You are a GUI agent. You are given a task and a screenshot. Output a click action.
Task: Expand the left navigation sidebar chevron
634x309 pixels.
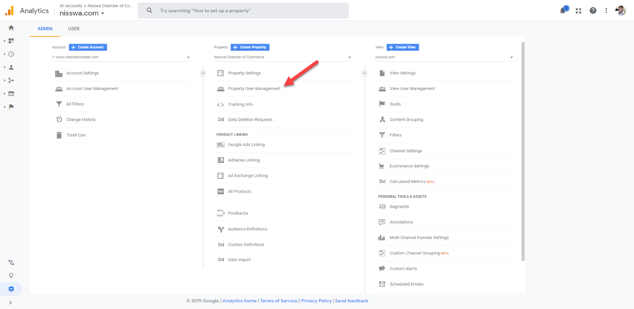click(10, 303)
